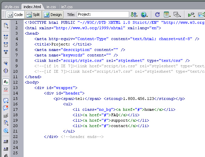The image size is (205, 157).
Task: Click the Collapse Selection icon
Action: coord(6,45)
